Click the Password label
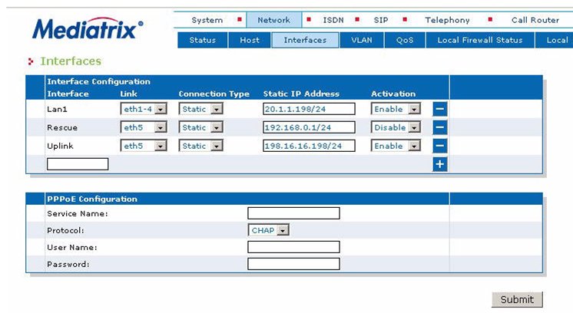This screenshot has height=313, width=573. pyautogui.click(x=68, y=264)
